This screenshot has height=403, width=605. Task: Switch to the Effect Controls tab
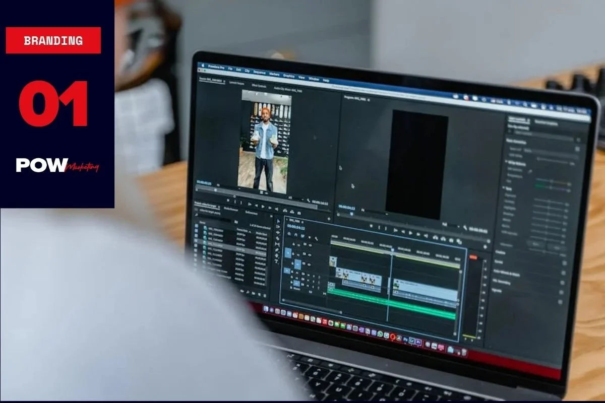[x=259, y=86]
